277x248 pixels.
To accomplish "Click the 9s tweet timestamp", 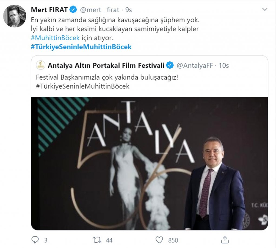I will tap(128, 10).
